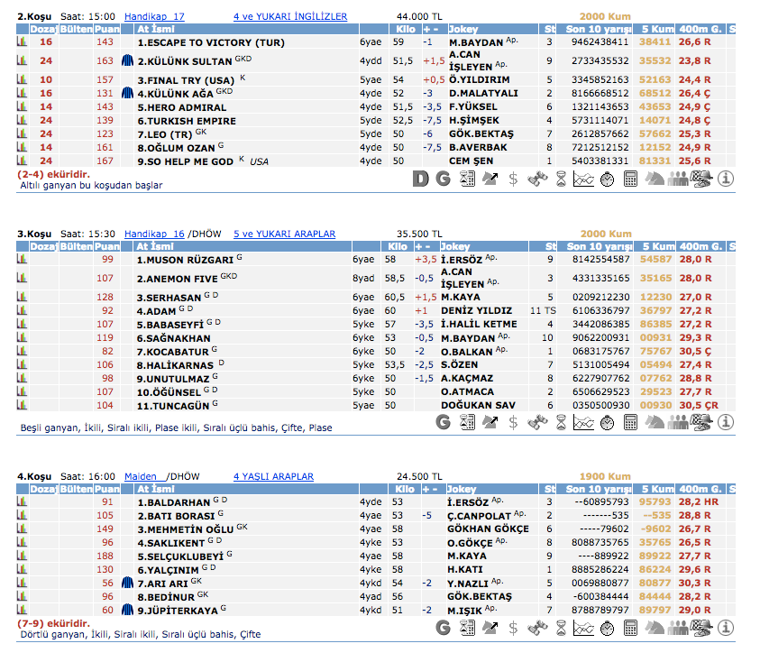Open the calculator icon under race 2

pyautogui.click(x=631, y=179)
